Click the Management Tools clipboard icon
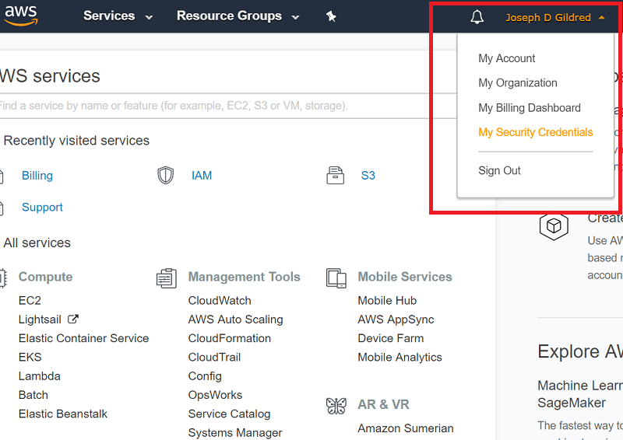 click(x=167, y=278)
